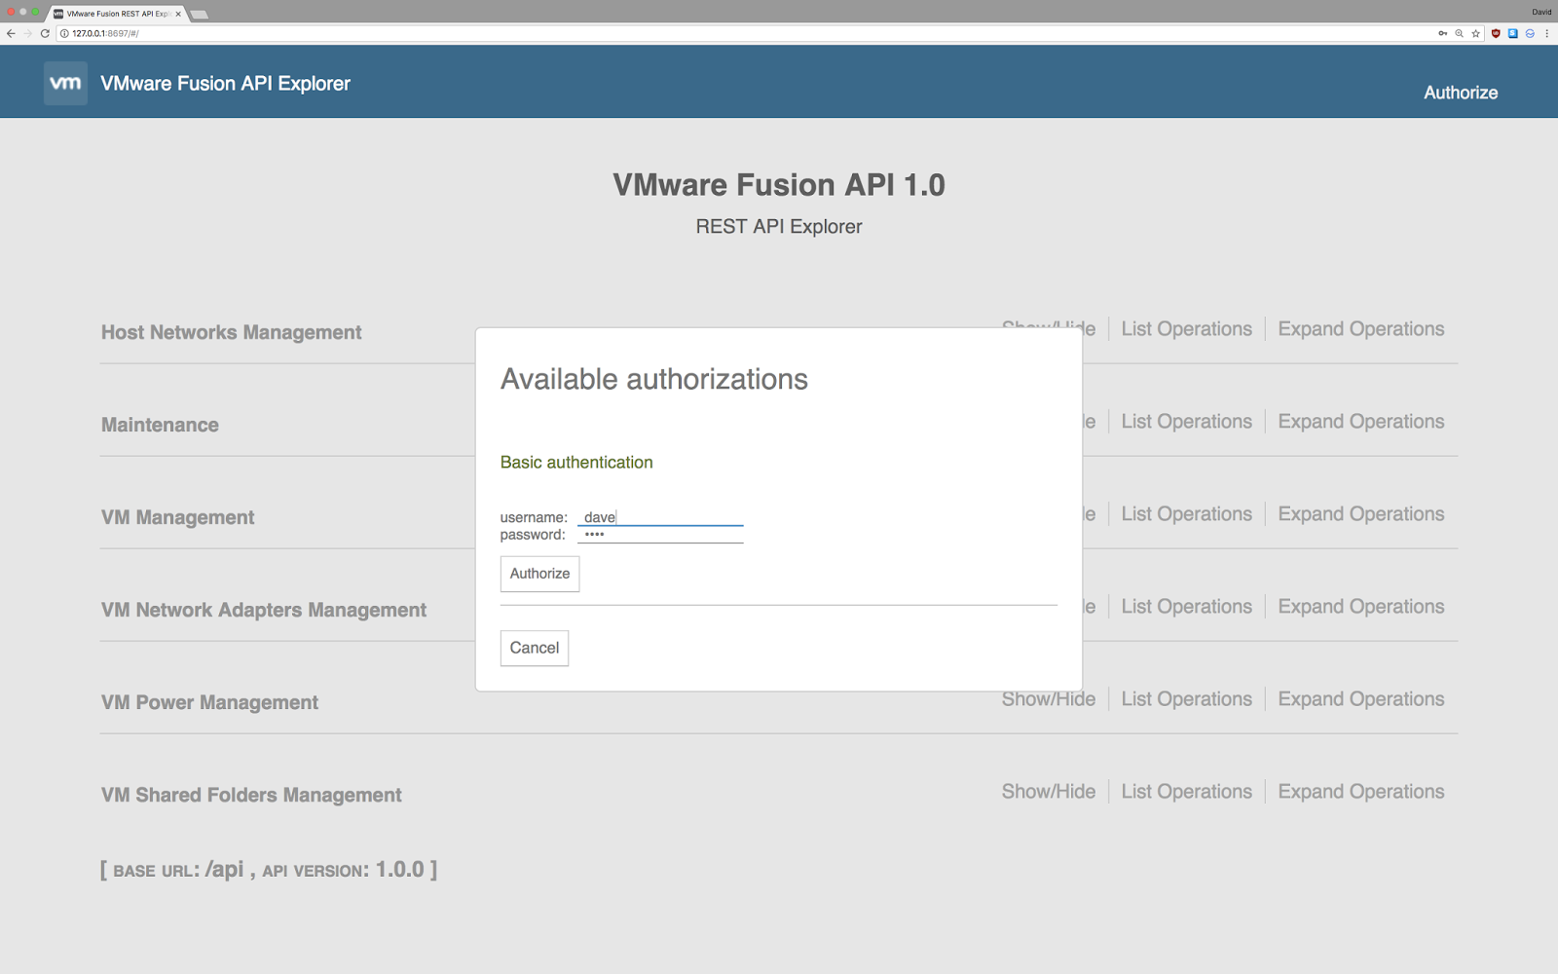
Task: List Operations for VM Shared Folders Management
Action: pyautogui.click(x=1186, y=792)
